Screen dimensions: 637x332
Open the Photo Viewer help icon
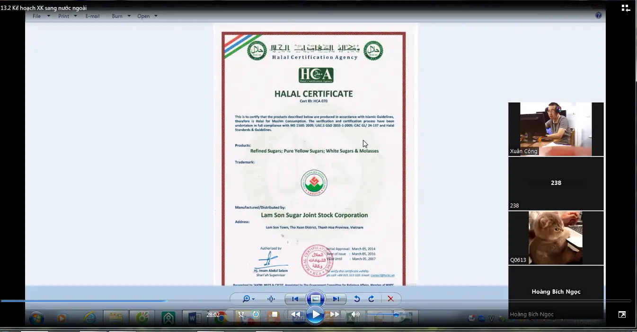(x=598, y=16)
